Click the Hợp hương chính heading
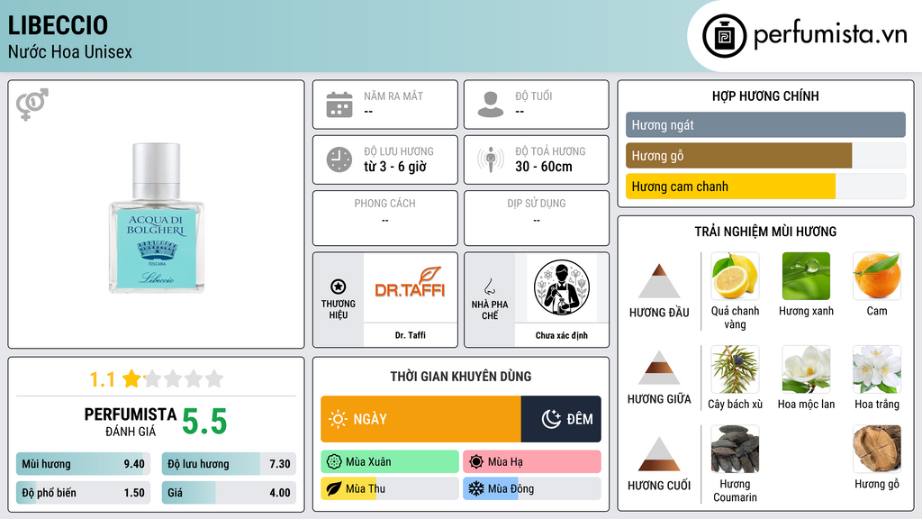This screenshot has width=922, height=519. [x=765, y=96]
